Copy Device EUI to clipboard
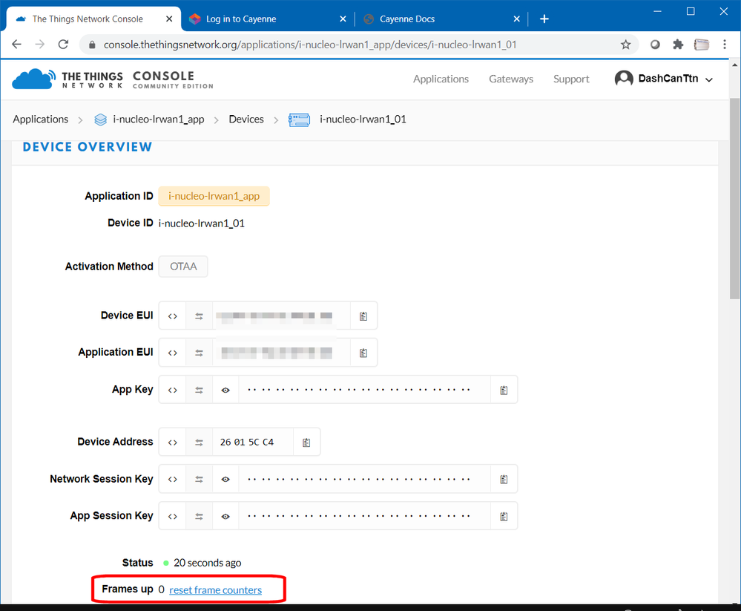741x611 pixels. point(363,316)
